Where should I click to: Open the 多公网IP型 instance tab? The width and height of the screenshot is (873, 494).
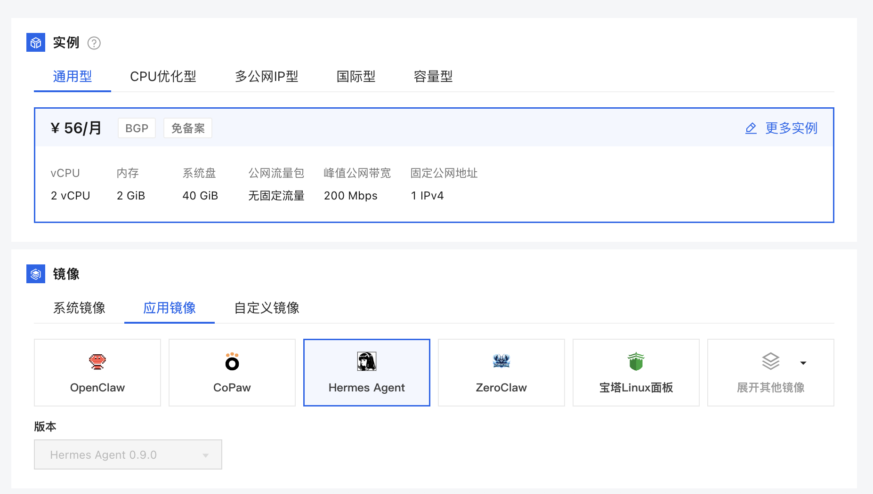click(267, 76)
